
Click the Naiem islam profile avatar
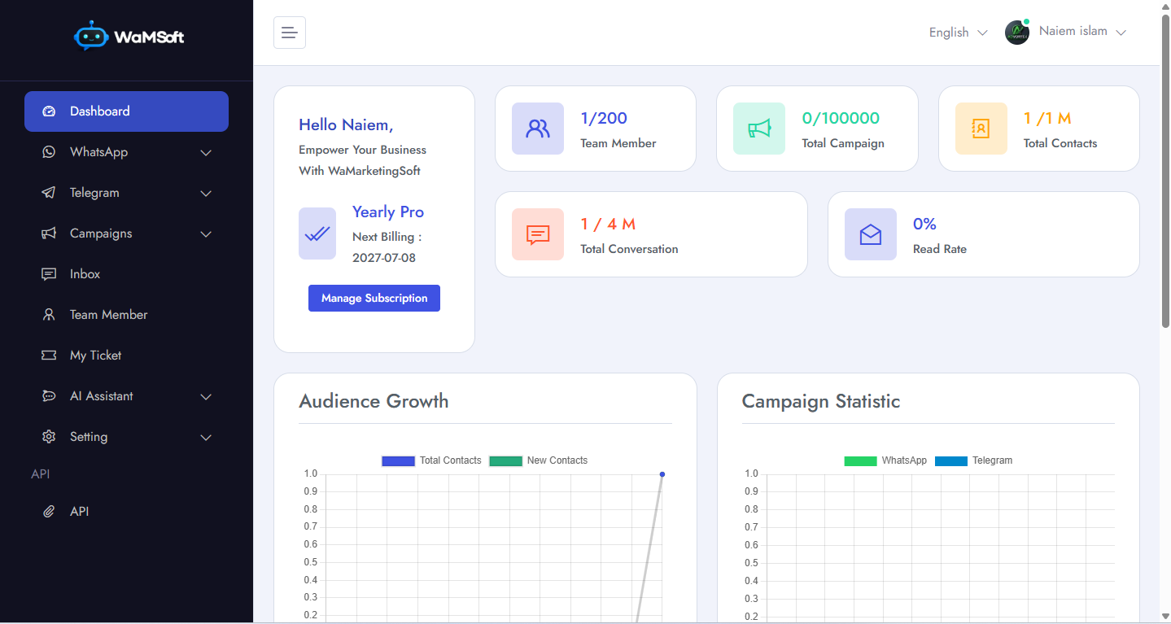pyautogui.click(x=1017, y=33)
